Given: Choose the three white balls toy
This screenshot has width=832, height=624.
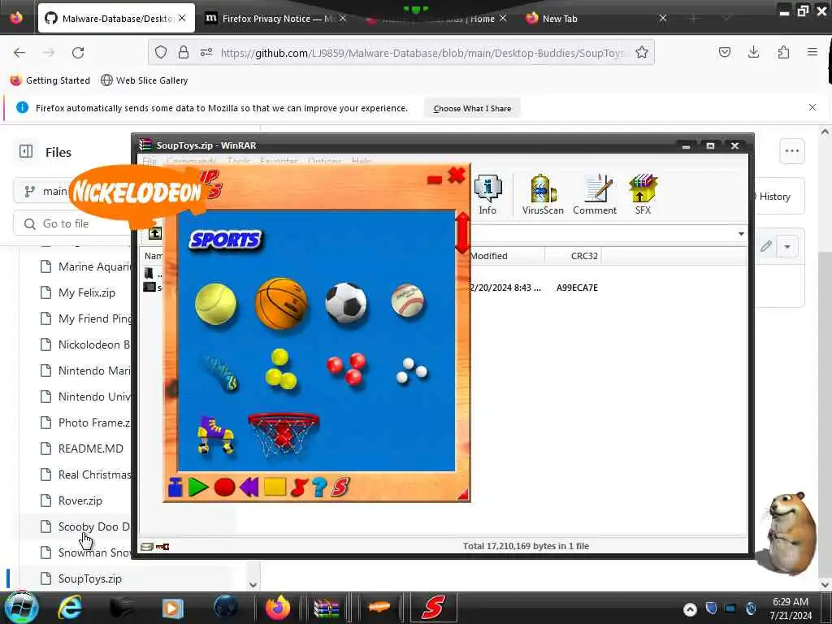Looking at the screenshot, I should point(411,370).
